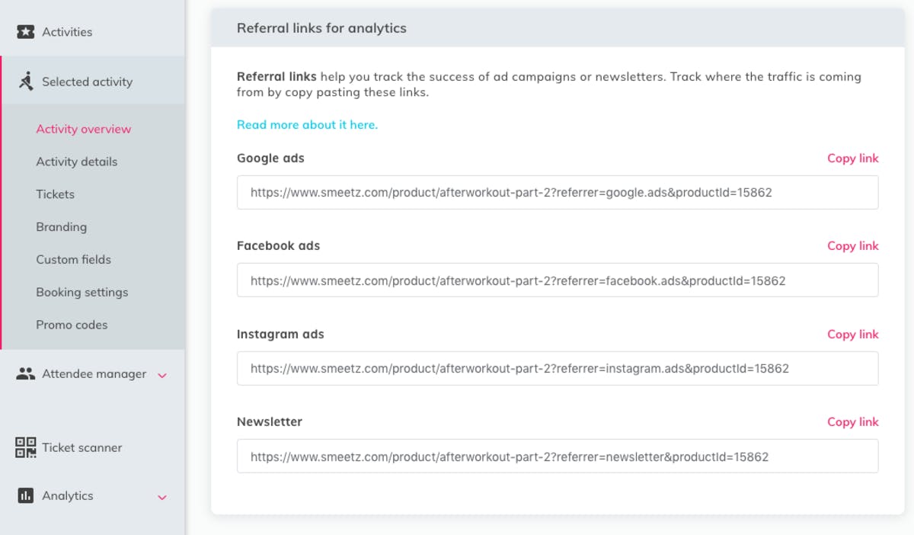Focus the Google ads URL field
Image resolution: width=914 pixels, height=535 pixels.
(558, 193)
